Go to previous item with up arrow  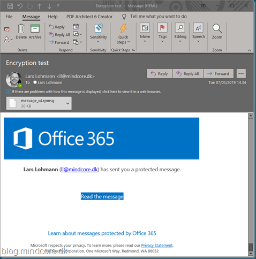39,6
